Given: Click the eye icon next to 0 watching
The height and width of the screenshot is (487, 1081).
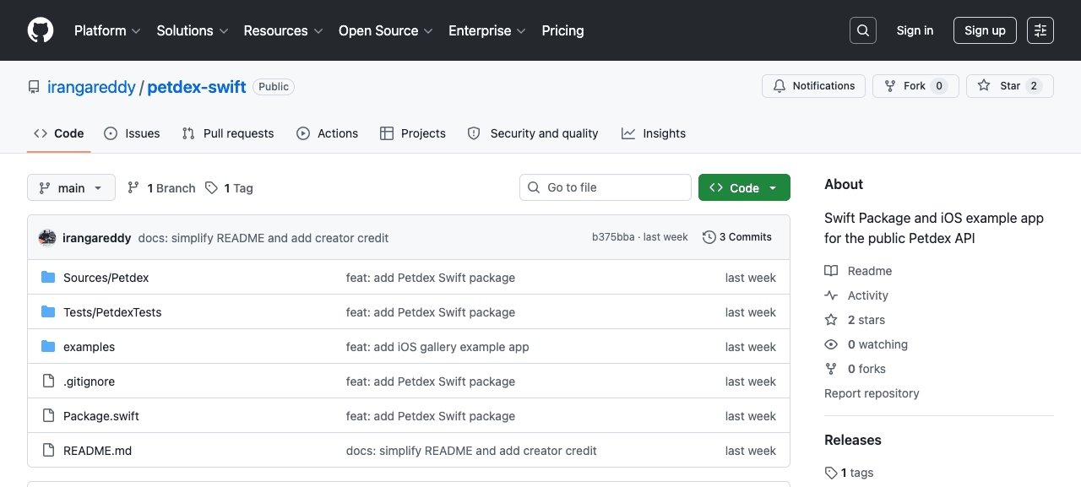Looking at the screenshot, I should pyautogui.click(x=831, y=344).
